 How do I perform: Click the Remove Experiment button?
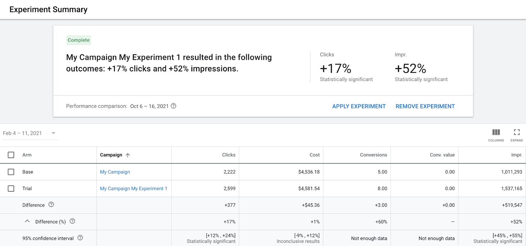coord(425,106)
